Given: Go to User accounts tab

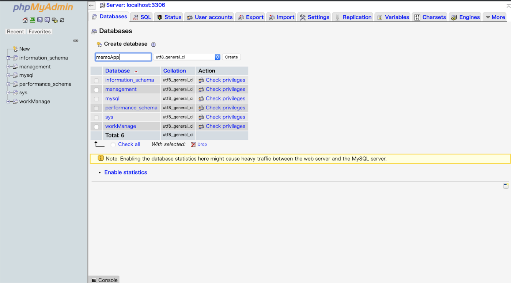Looking at the screenshot, I should 209,17.
